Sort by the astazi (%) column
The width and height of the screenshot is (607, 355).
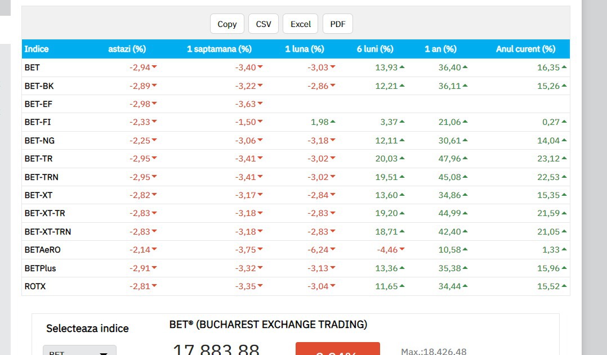pyautogui.click(x=127, y=49)
